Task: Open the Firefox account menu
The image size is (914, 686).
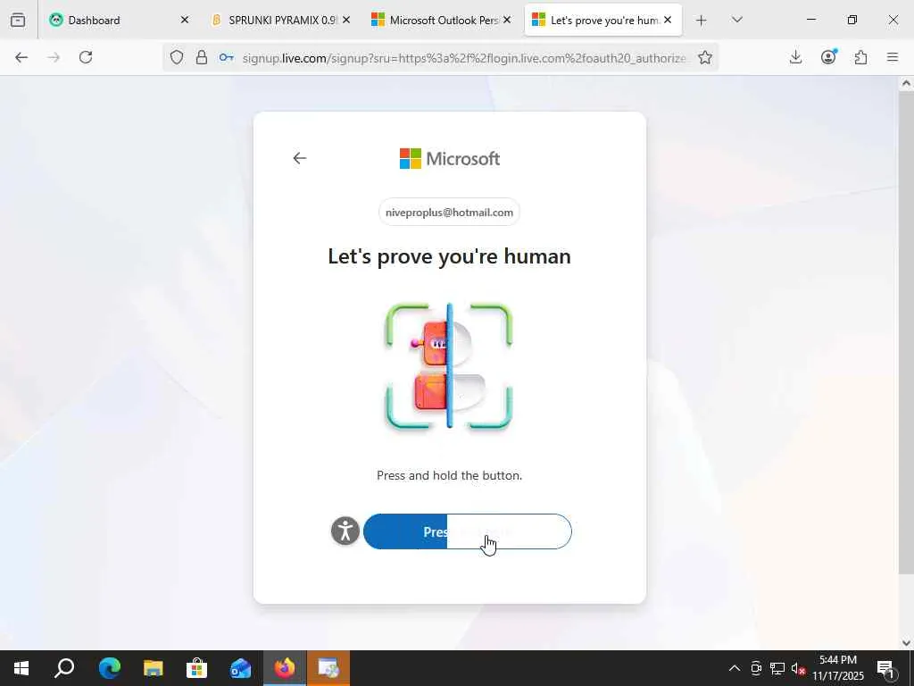Action: (828, 57)
